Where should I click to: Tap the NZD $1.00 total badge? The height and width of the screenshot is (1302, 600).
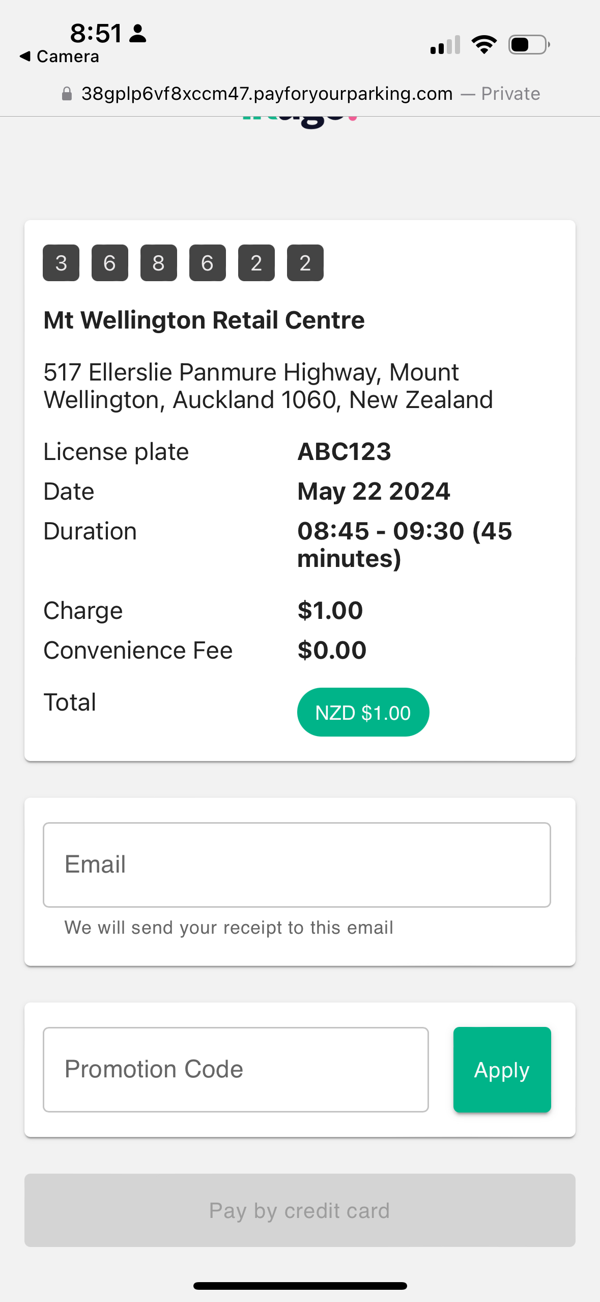pyautogui.click(x=363, y=712)
